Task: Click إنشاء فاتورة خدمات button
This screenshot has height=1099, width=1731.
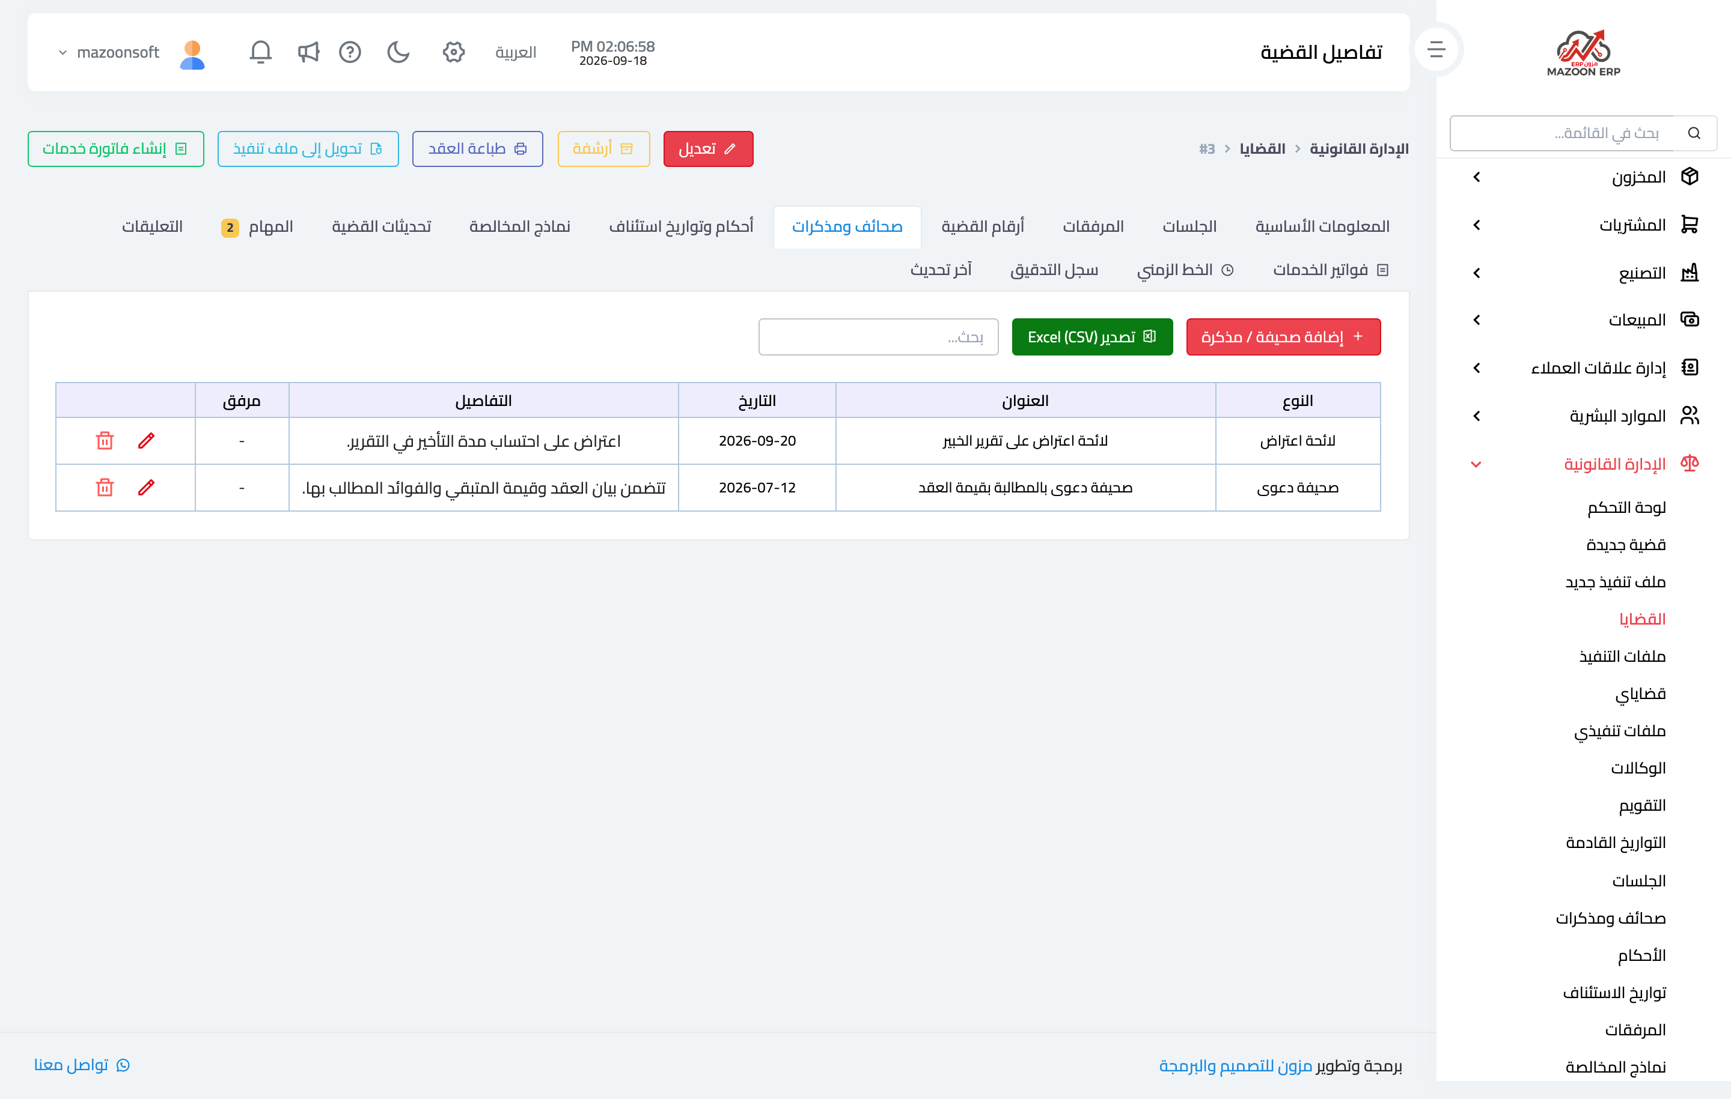Action: click(116, 149)
